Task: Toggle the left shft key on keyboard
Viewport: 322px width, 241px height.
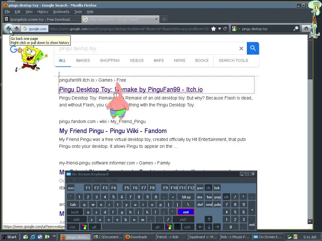Action: [x=76, y=219]
